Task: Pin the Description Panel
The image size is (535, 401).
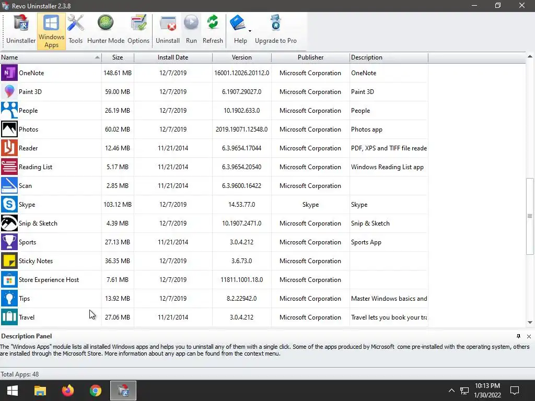Action: click(518, 336)
